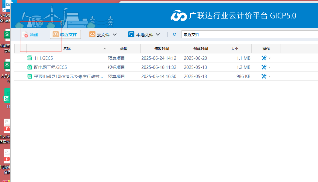Click the 1.2 MB size cell

coord(244,67)
